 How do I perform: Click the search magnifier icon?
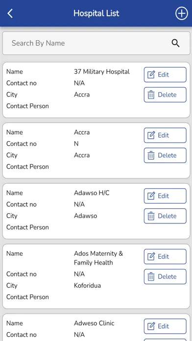click(175, 43)
